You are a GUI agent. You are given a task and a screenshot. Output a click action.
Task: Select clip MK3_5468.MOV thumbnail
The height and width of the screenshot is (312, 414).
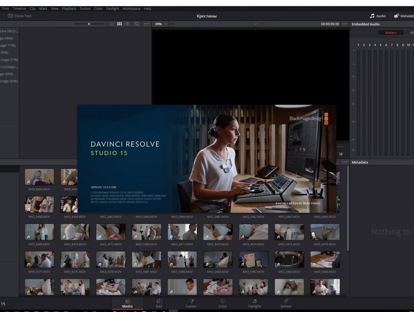[x=146, y=232]
